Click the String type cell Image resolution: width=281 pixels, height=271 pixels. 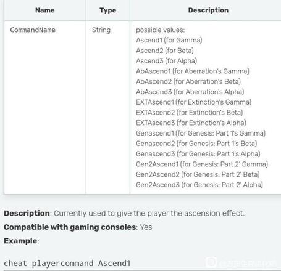tap(101, 30)
